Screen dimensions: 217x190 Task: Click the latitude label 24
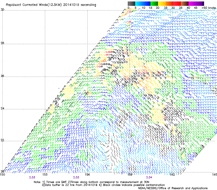point(2,108)
